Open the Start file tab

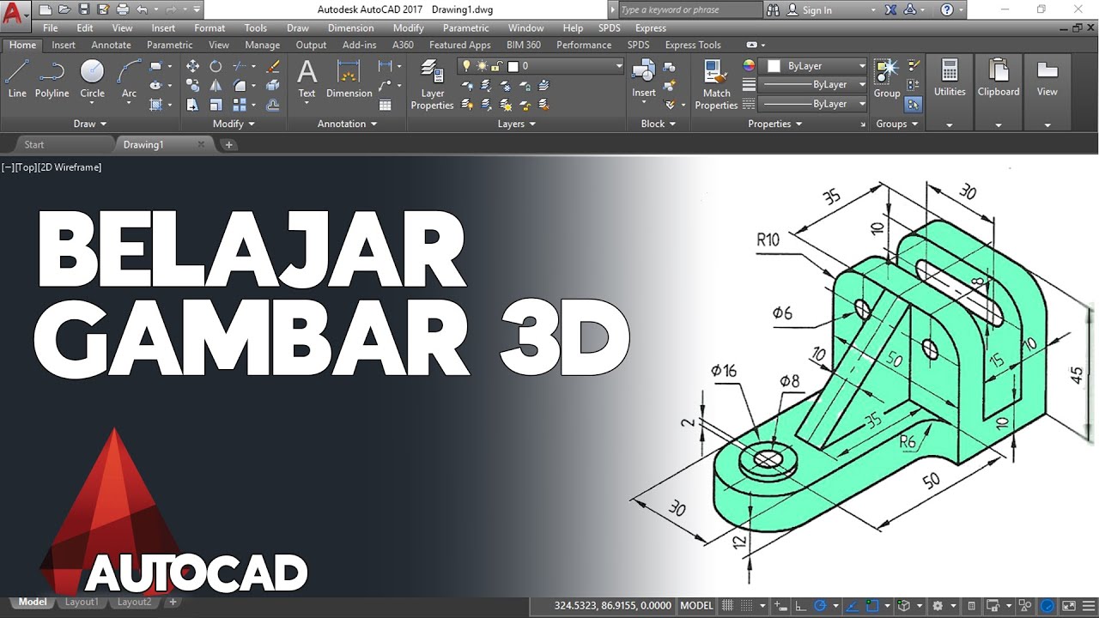[x=34, y=145]
